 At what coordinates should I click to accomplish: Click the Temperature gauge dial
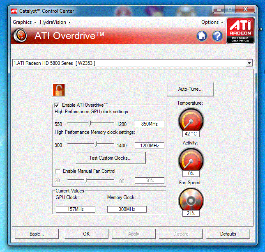191,120
